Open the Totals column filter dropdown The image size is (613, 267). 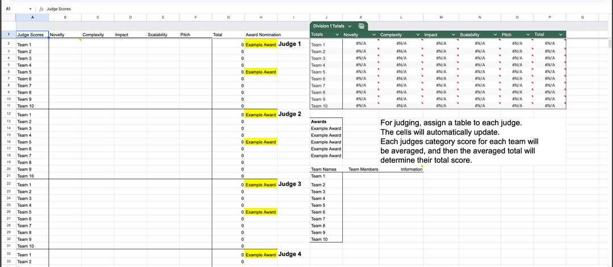(337, 35)
